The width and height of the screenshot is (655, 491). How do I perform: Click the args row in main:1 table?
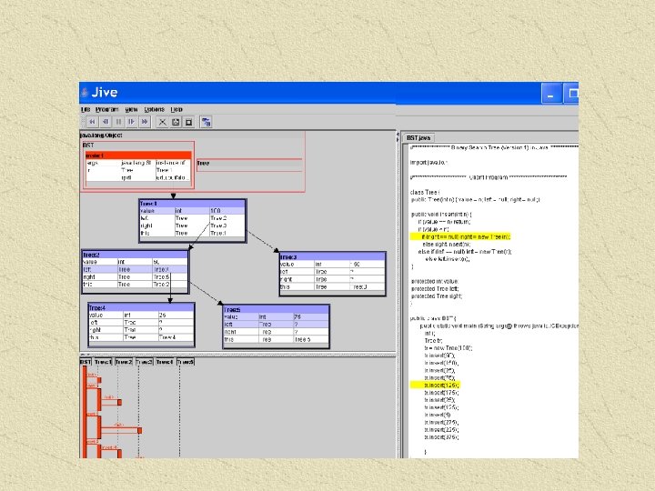click(138, 163)
